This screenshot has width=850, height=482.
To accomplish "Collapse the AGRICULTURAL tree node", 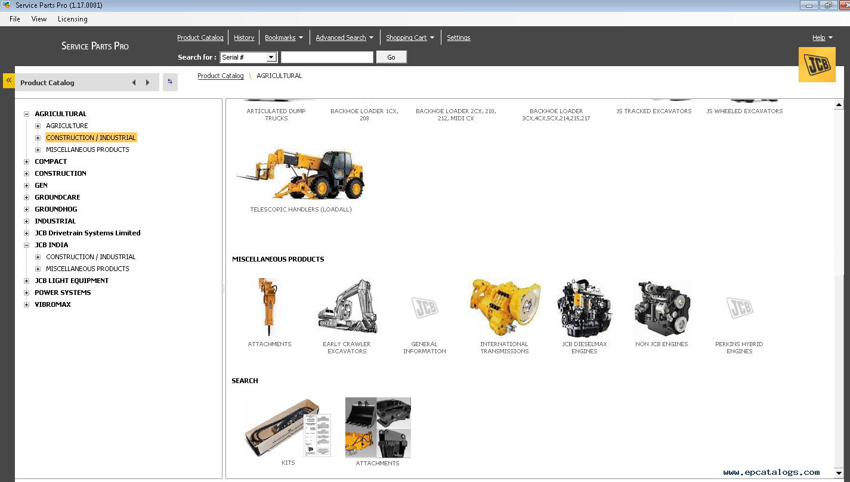I will (26, 114).
